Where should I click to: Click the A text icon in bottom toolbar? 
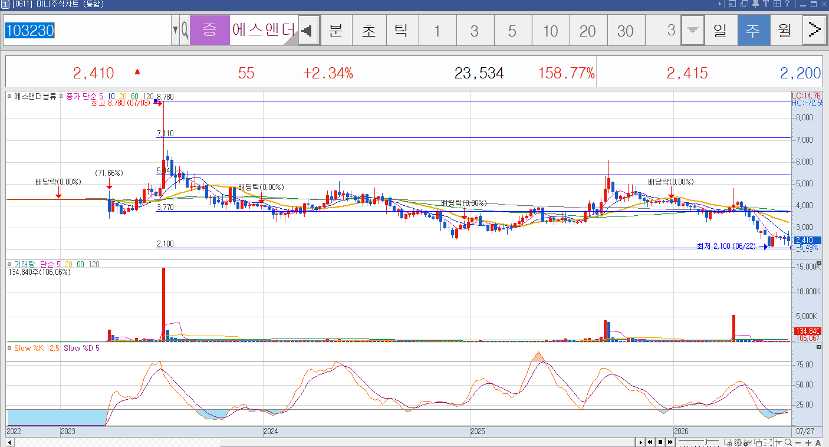coord(818,442)
